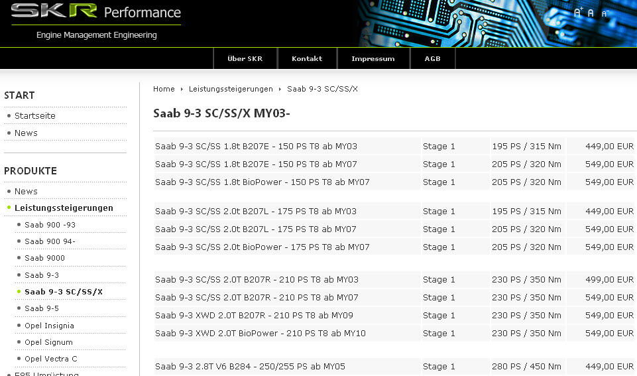Click 280 PS / 450 Nm value
637x376 pixels.
[x=526, y=367]
